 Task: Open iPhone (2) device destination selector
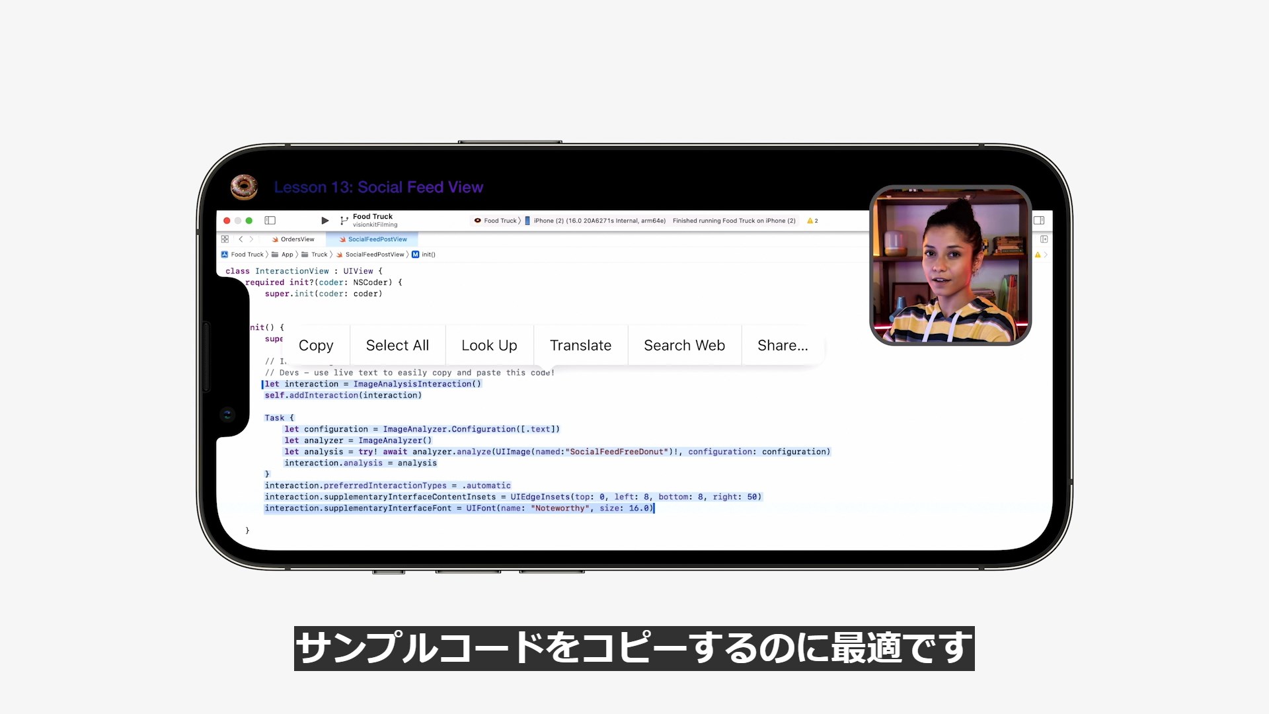coord(598,221)
